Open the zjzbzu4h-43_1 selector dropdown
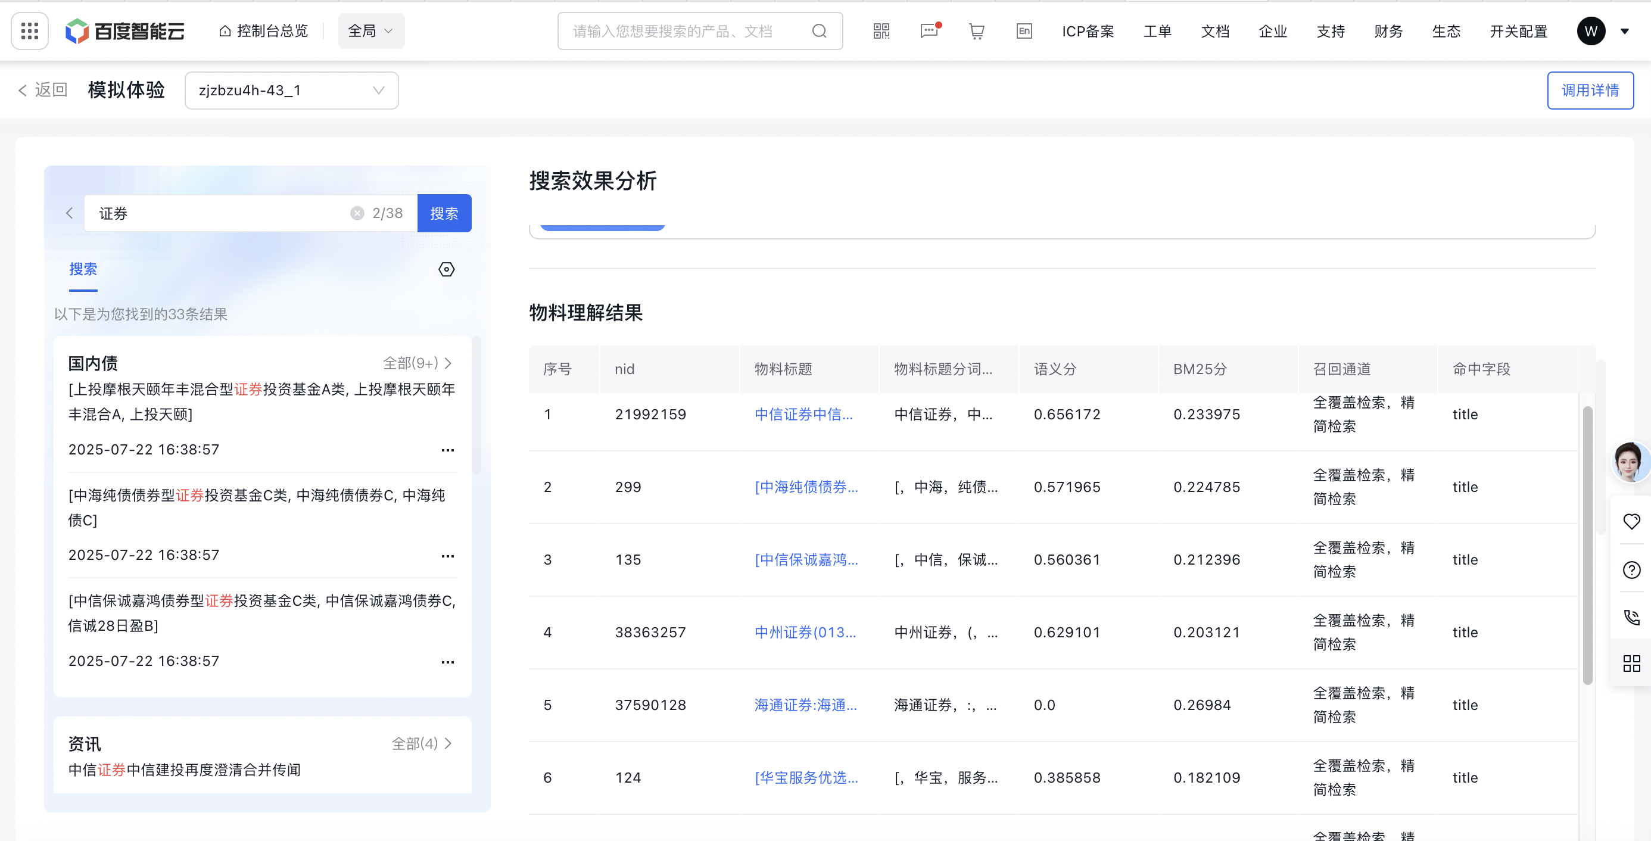Viewport: 1651px width, 841px height. (292, 91)
